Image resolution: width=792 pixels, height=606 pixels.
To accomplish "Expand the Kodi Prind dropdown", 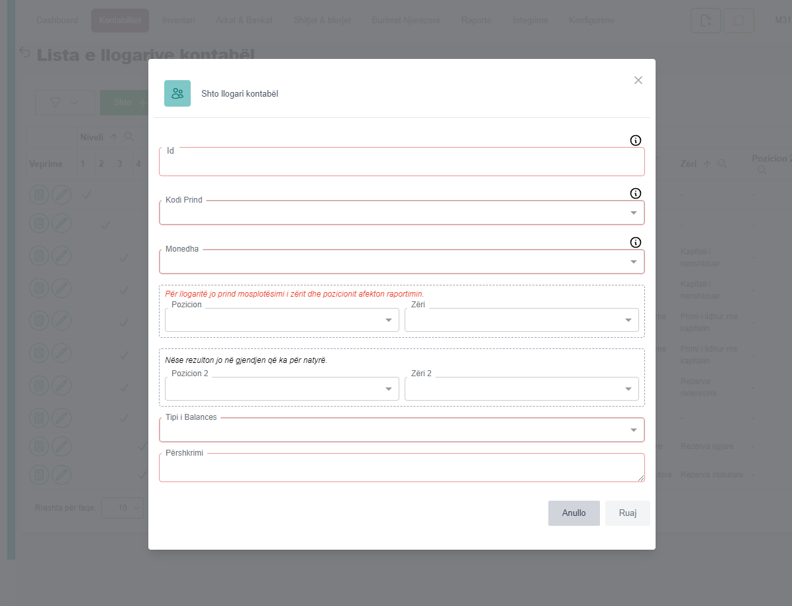I will (634, 213).
